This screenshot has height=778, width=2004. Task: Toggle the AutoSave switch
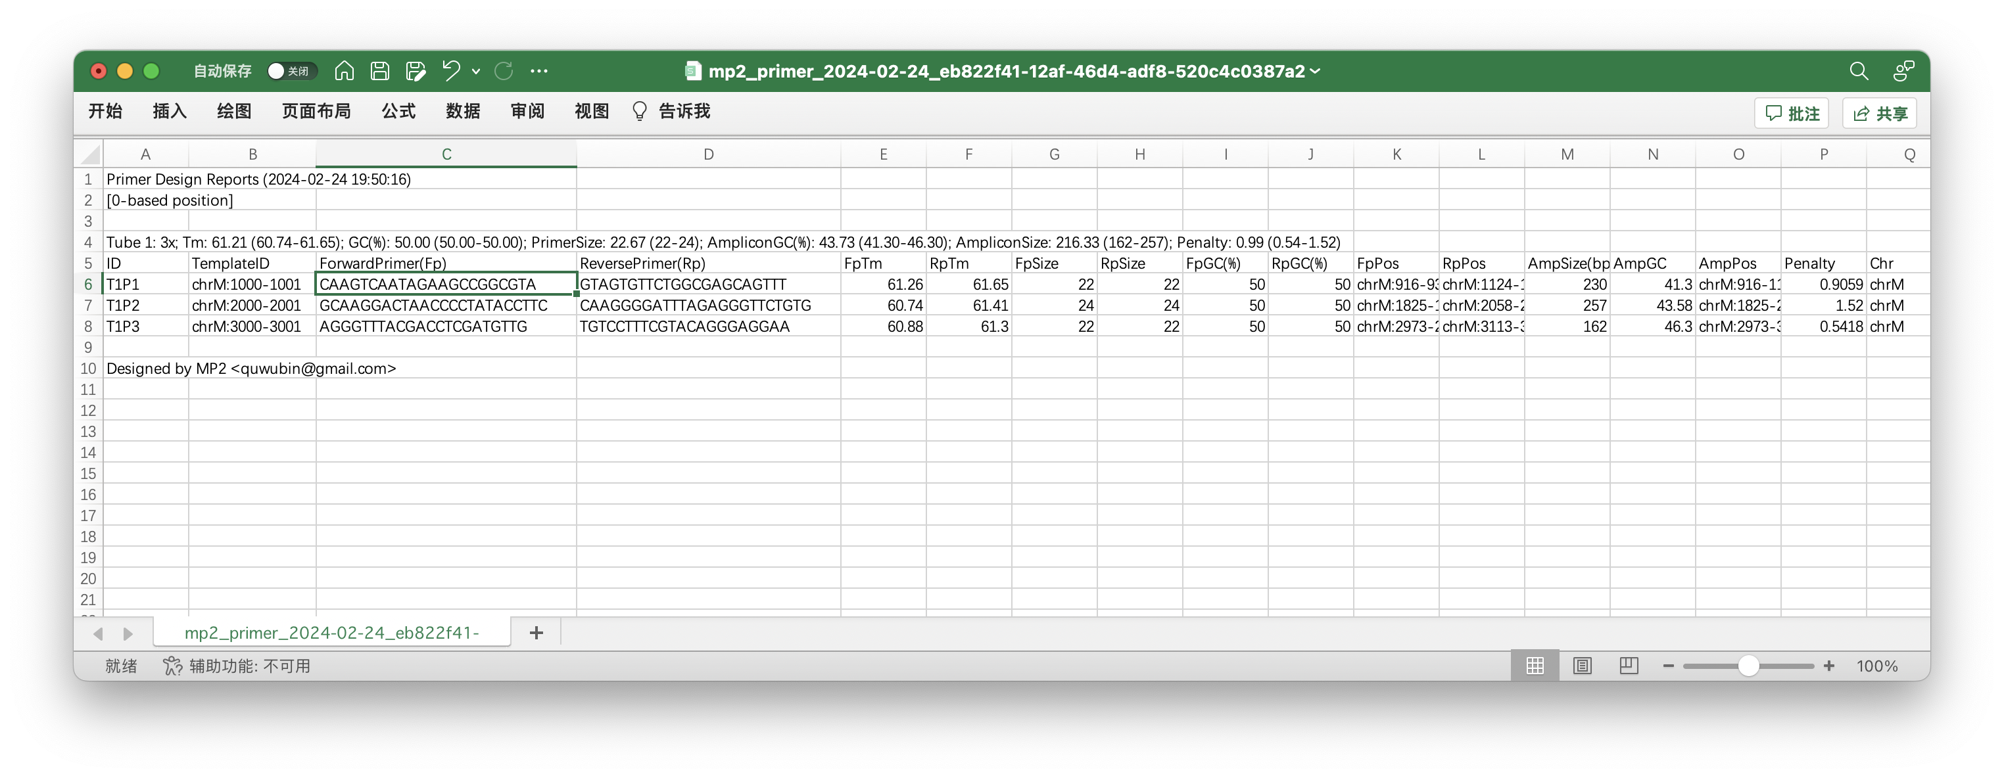[x=292, y=71]
